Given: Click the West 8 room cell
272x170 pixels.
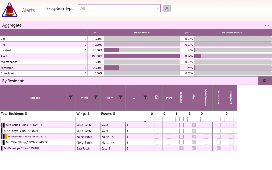Looking at the screenshot, I should [x=113, y=131].
